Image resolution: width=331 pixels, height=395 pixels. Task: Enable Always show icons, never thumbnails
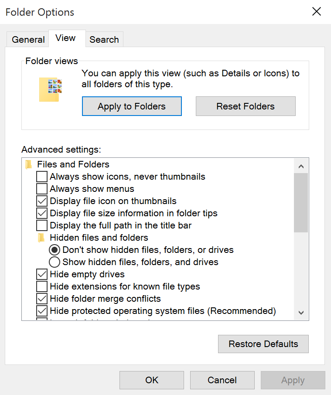[x=41, y=177]
